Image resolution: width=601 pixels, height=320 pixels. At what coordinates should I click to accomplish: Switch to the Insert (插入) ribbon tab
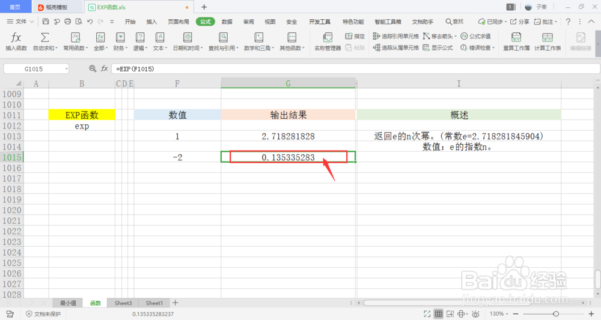tap(151, 22)
